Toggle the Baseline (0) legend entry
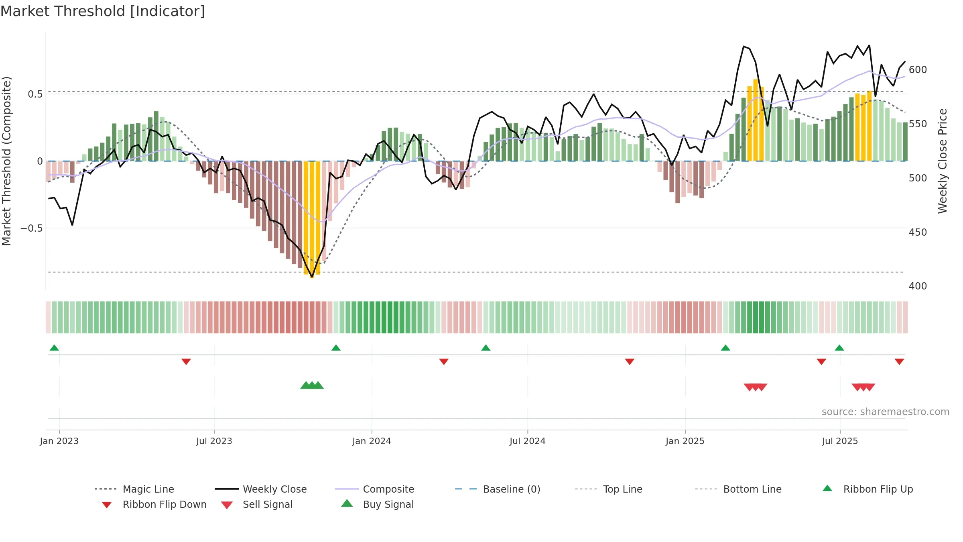Viewport: 963px width, 542px height. coord(498,489)
